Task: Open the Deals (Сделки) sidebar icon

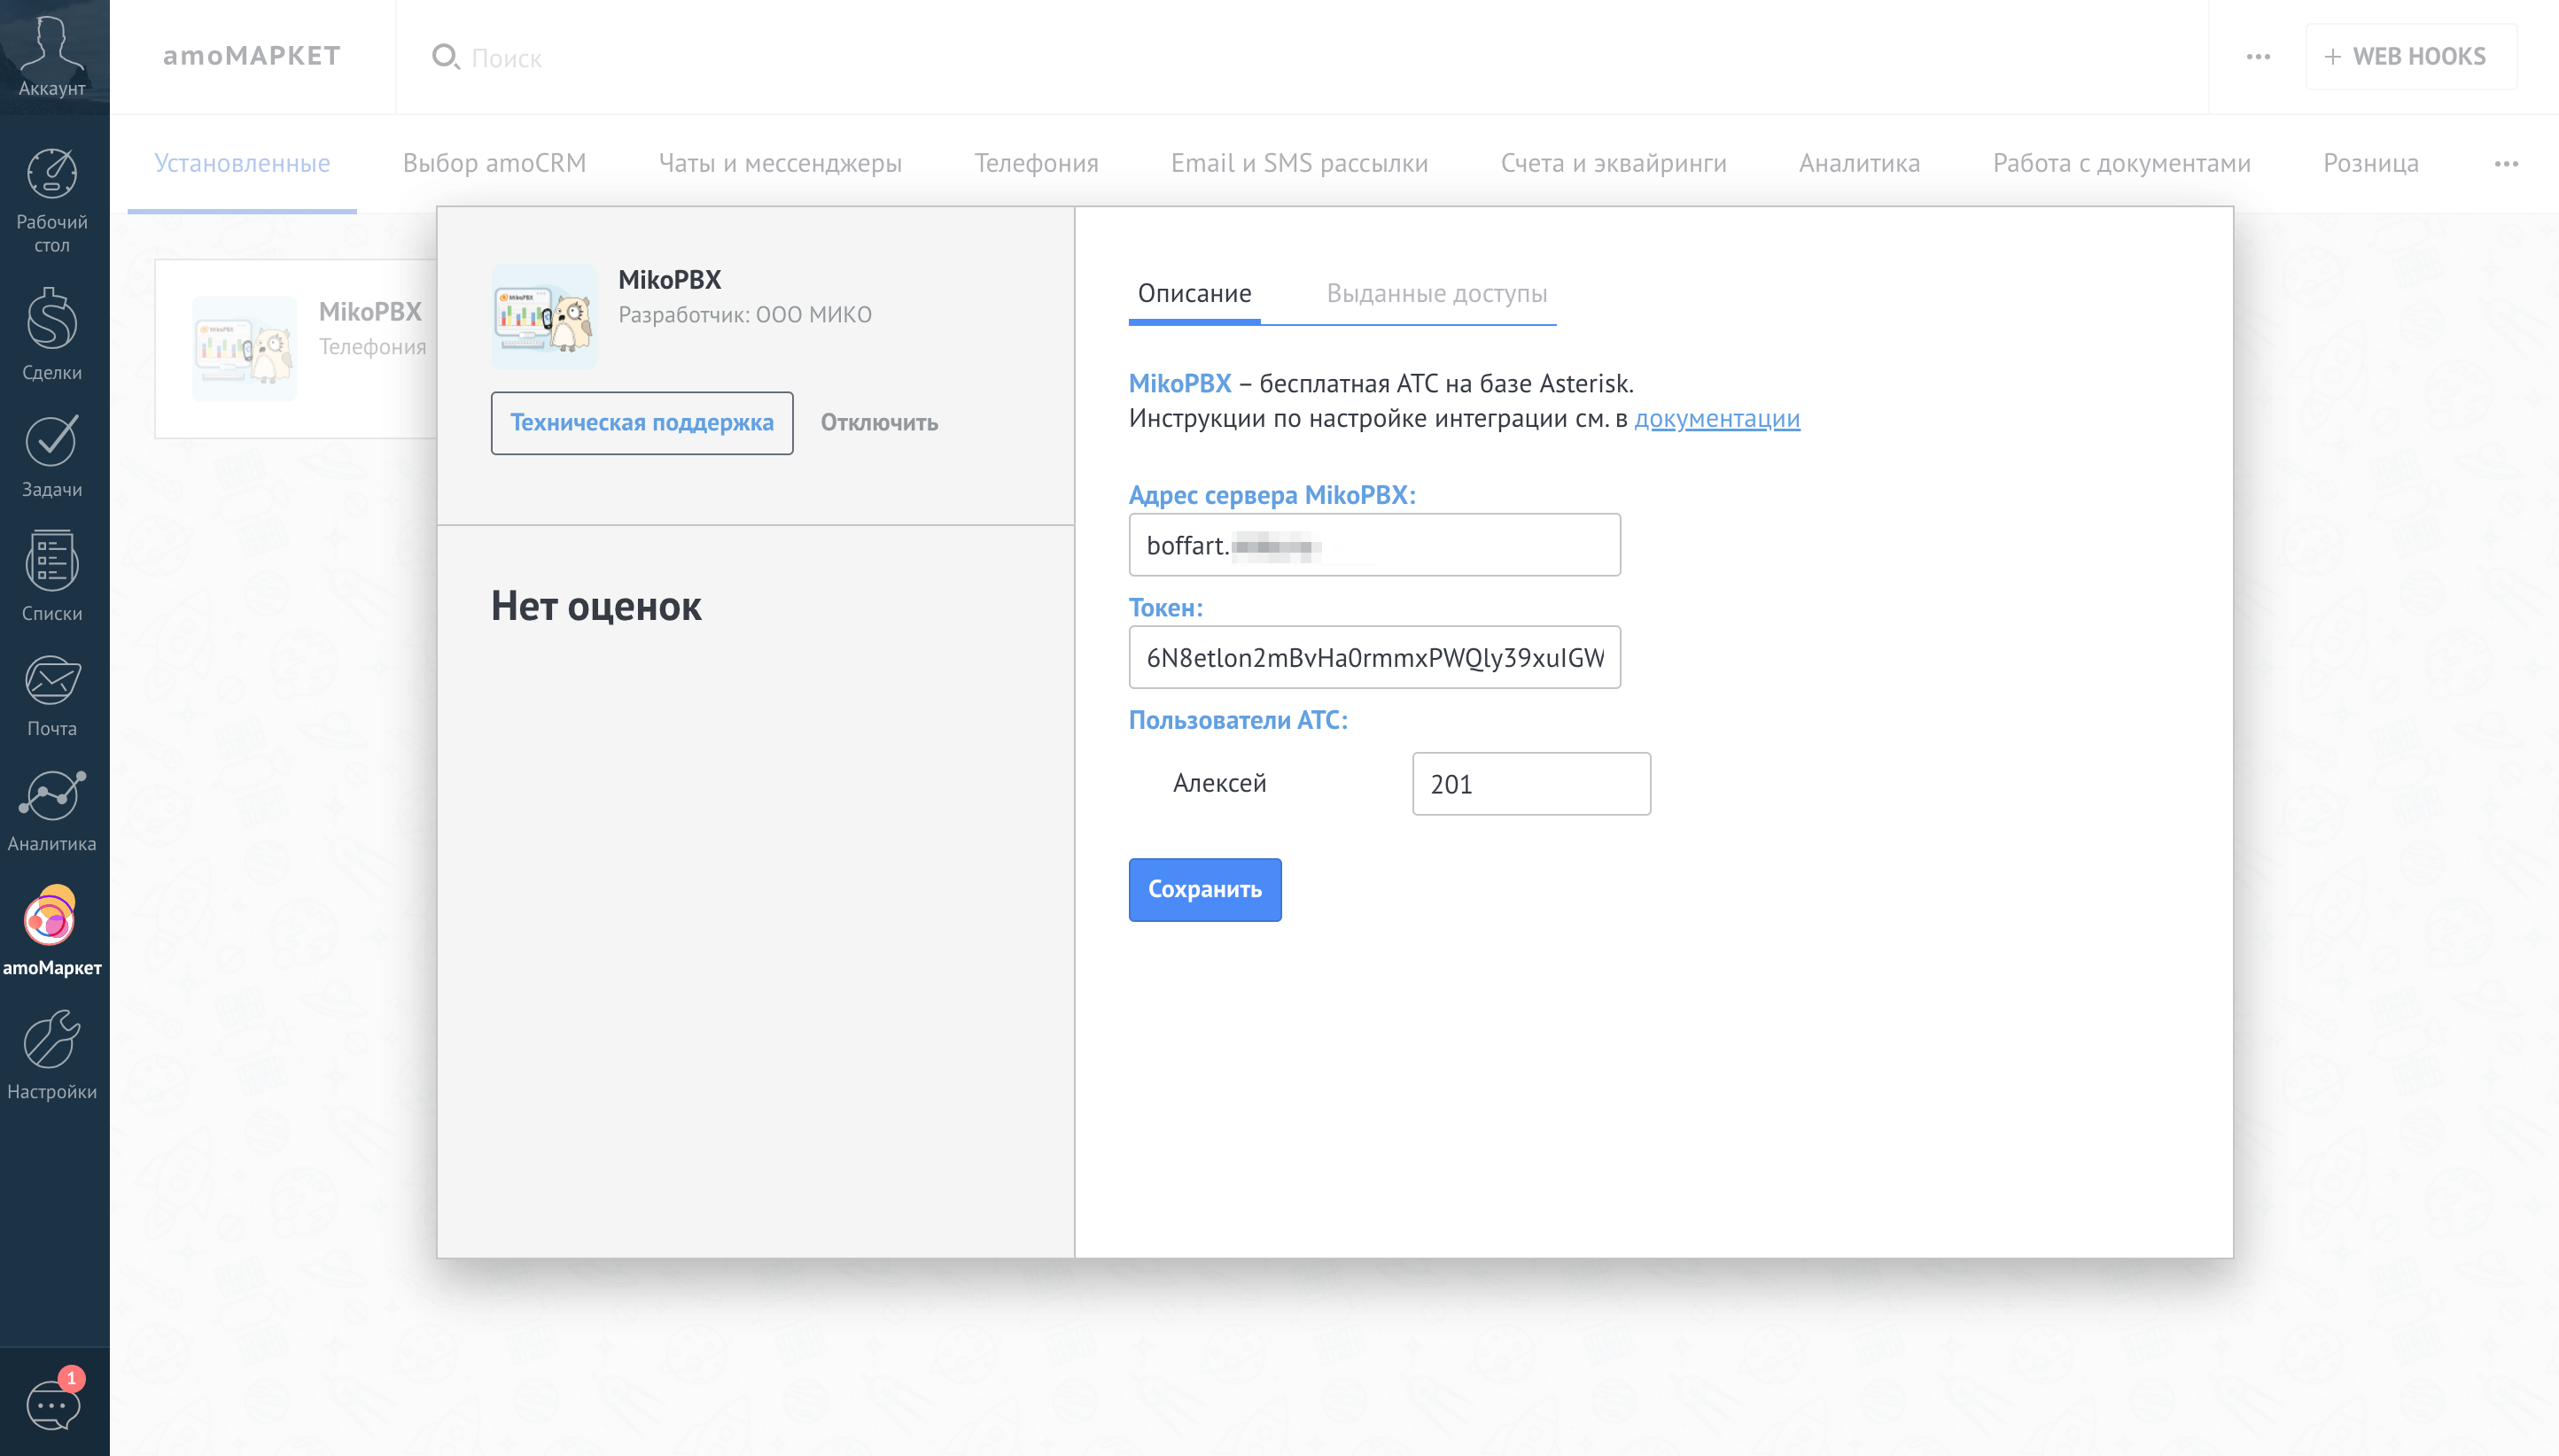Action: [52, 320]
